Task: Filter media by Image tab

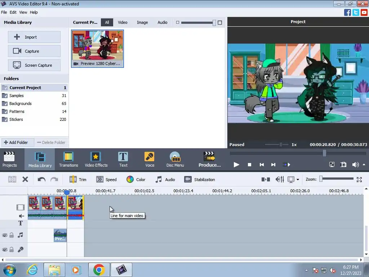Action: click(142, 22)
